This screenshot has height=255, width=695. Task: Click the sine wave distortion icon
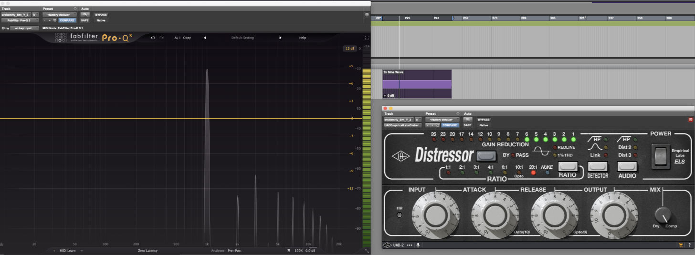pyautogui.click(x=541, y=151)
